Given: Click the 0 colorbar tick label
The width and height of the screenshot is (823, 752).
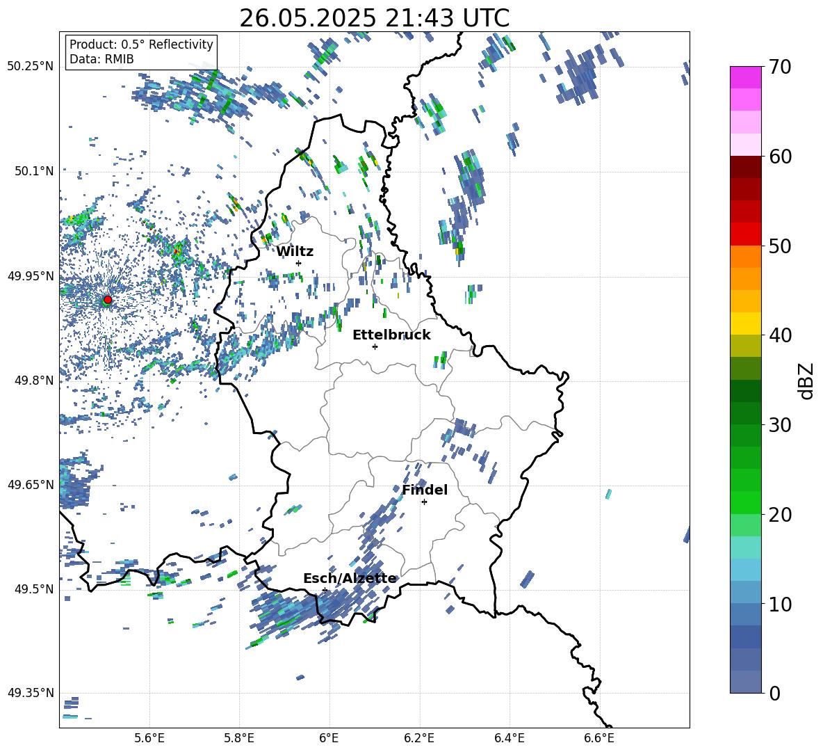Looking at the screenshot, I should click(x=774, y=694).
